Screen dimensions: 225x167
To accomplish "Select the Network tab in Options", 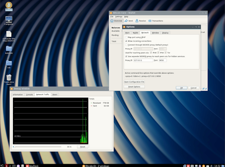I will click(145, 33).
